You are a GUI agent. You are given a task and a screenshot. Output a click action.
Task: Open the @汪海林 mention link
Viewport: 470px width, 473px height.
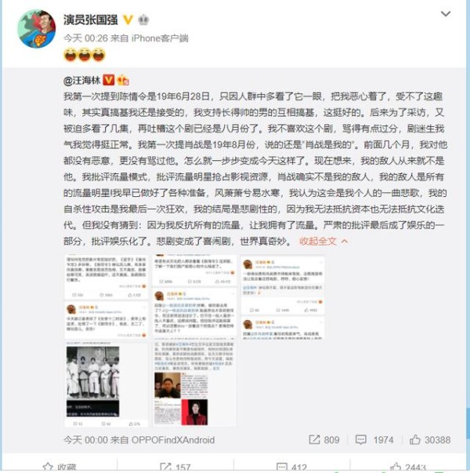tap(82, 81)
